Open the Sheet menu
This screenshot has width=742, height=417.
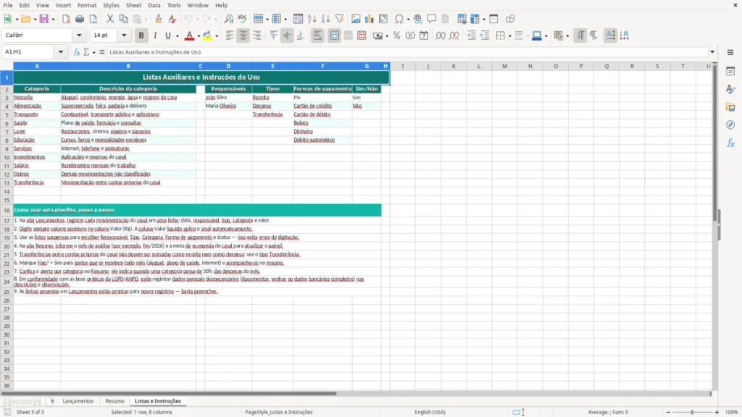pos(133,5)
